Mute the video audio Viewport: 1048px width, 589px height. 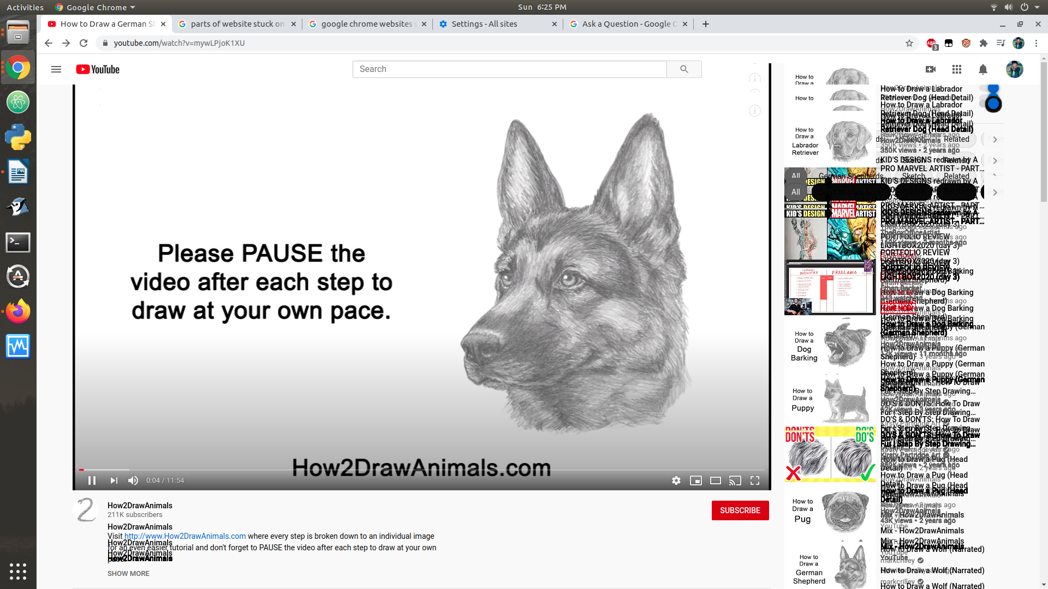point(133,480)
